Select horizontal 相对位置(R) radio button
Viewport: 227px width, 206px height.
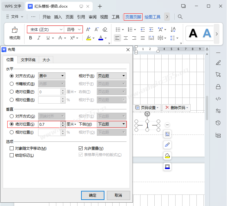click(x=12, y=100)
